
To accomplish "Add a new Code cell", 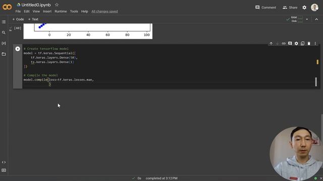I will click(x=18, y=19).
